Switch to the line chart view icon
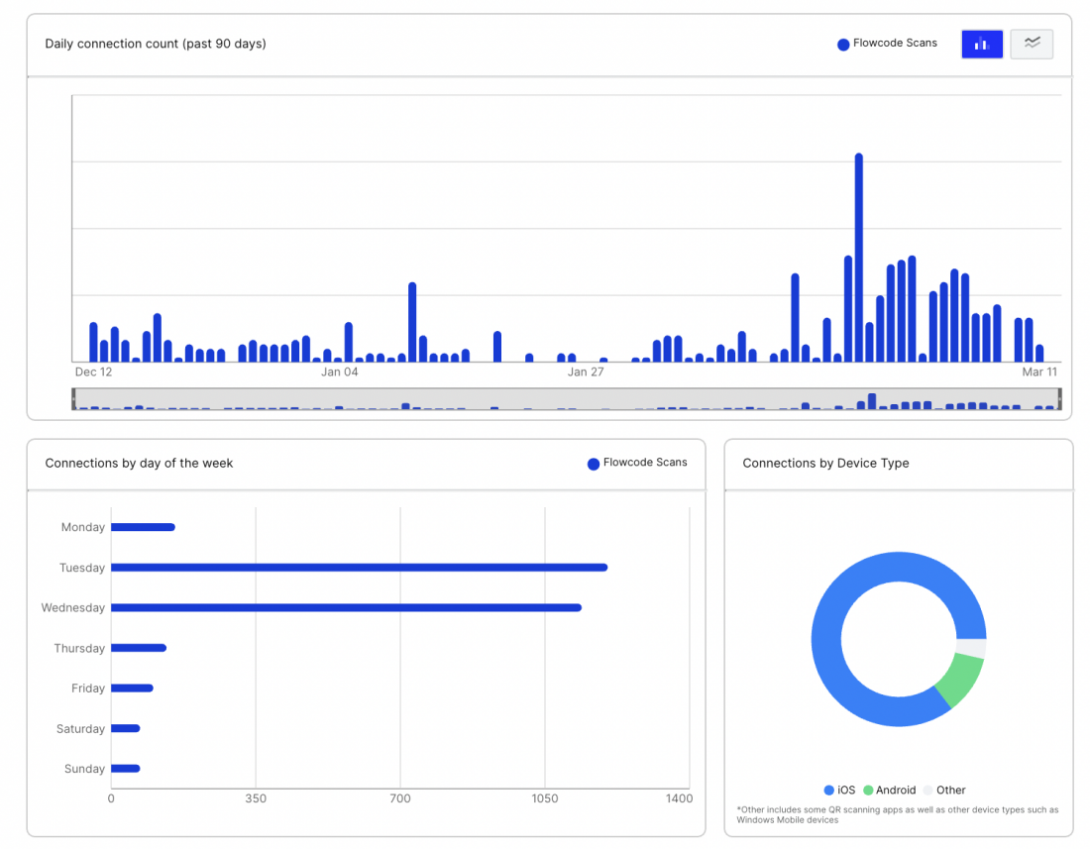Image resolution: width=1090 pixels, height=849 pixels. (1032, 44)
